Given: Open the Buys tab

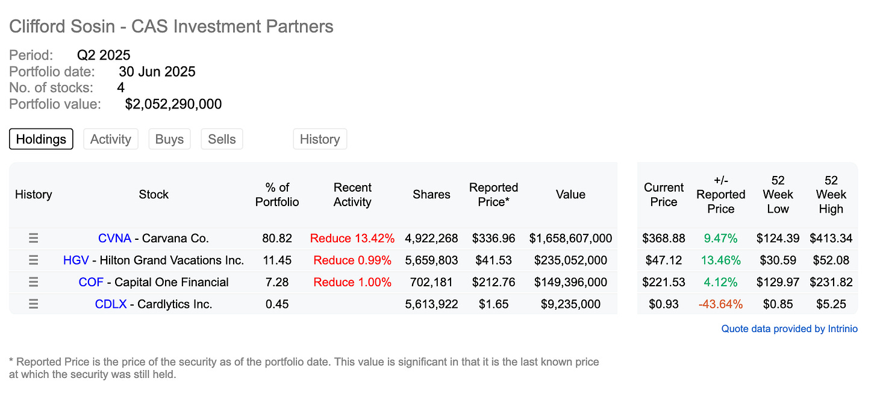Looking at the screenshot, I should tap(169, 139).
